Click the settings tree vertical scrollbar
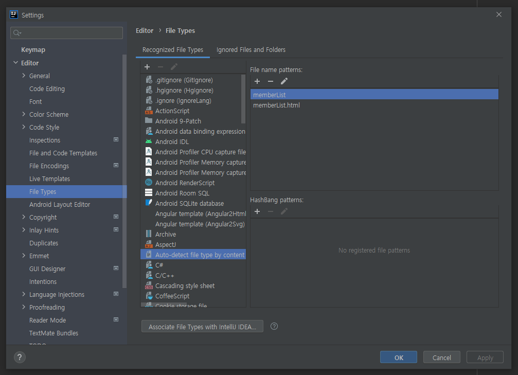Screen dimensions: 518x375 pyautogui.click(x=124, y=171)
